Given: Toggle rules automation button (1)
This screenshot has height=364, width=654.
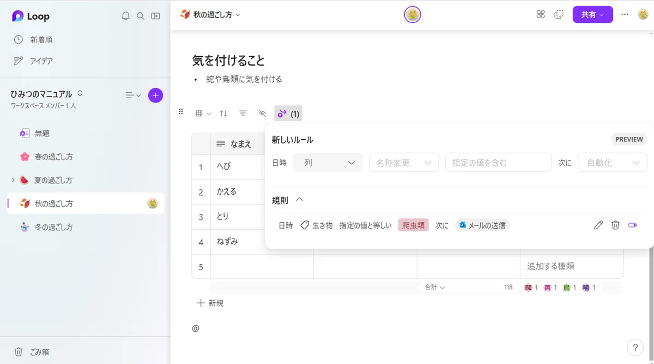Looking at the screenshot, I should (x=288, y=114).
